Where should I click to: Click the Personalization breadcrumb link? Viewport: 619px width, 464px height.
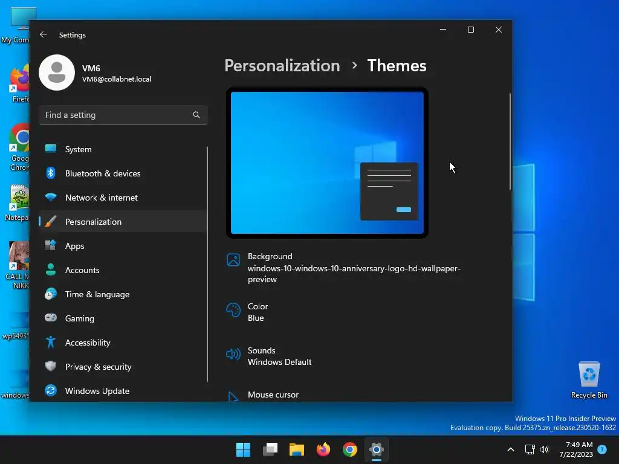(x=282, y=65)
